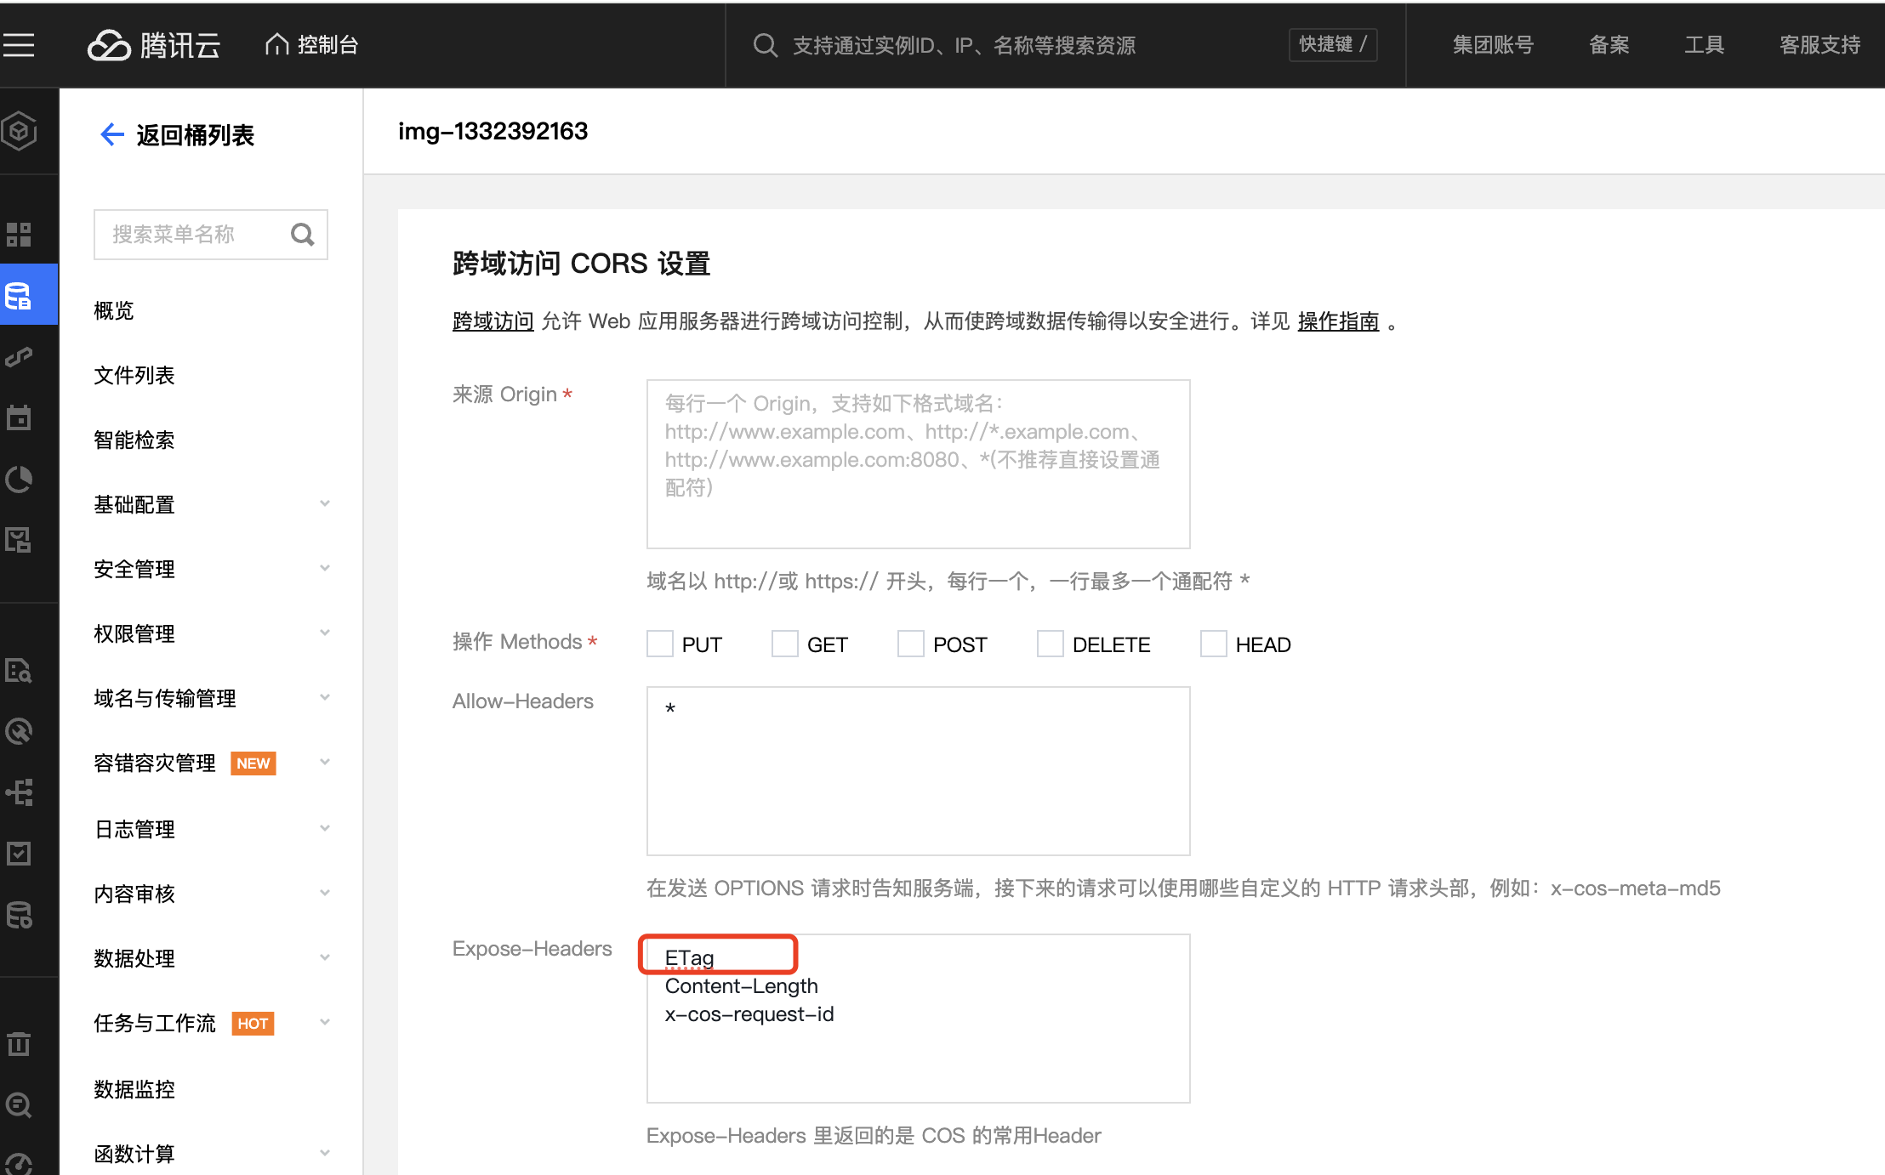Screen dimensions: 1885x1175
Task: Click the 跨域访问 hyperlink
Action: tap(493, 321)
